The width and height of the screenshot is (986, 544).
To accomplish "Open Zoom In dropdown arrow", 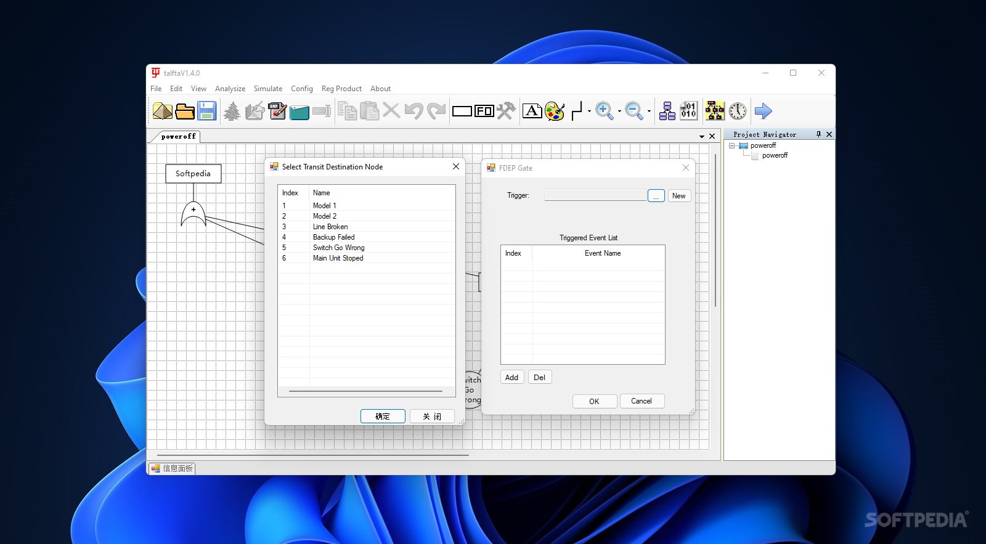I will [619, 112].
